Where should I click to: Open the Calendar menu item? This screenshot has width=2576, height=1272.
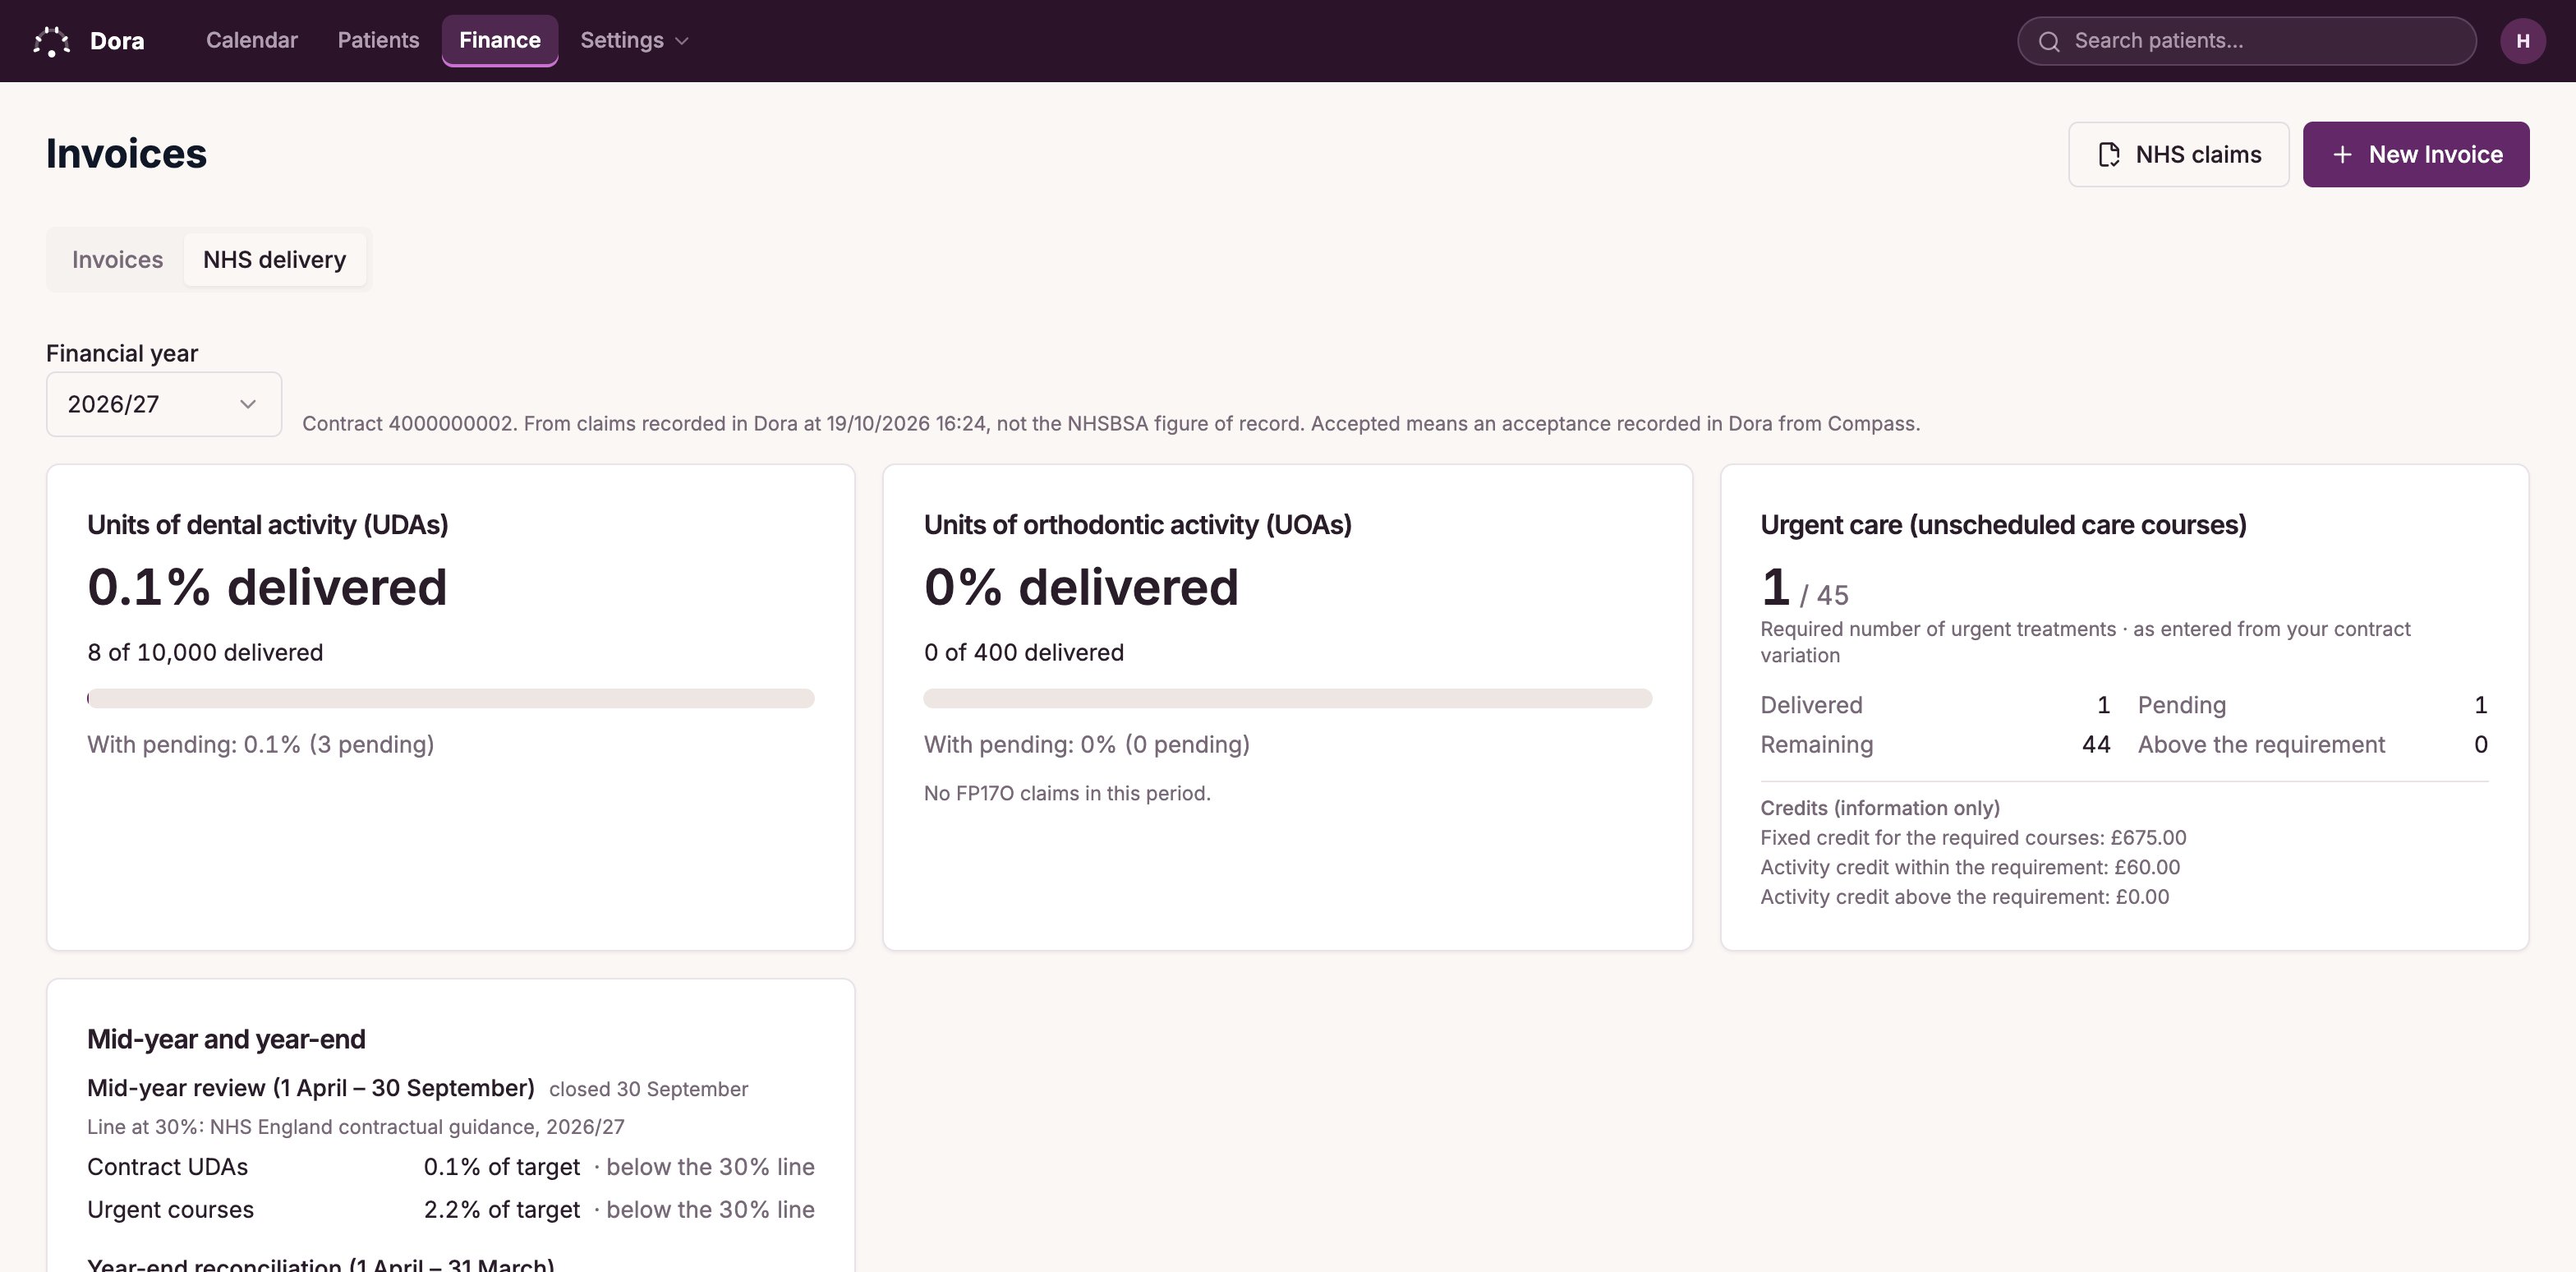pos(252,40)
